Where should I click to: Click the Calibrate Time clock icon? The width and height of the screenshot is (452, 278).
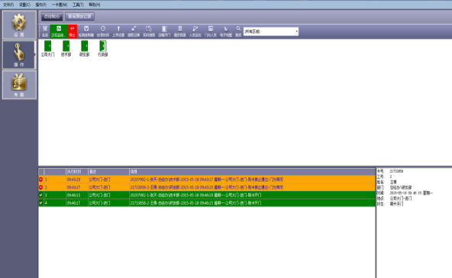[103, 31]
